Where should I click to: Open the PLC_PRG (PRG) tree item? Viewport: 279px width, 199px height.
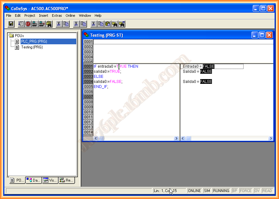coord(34,41)
